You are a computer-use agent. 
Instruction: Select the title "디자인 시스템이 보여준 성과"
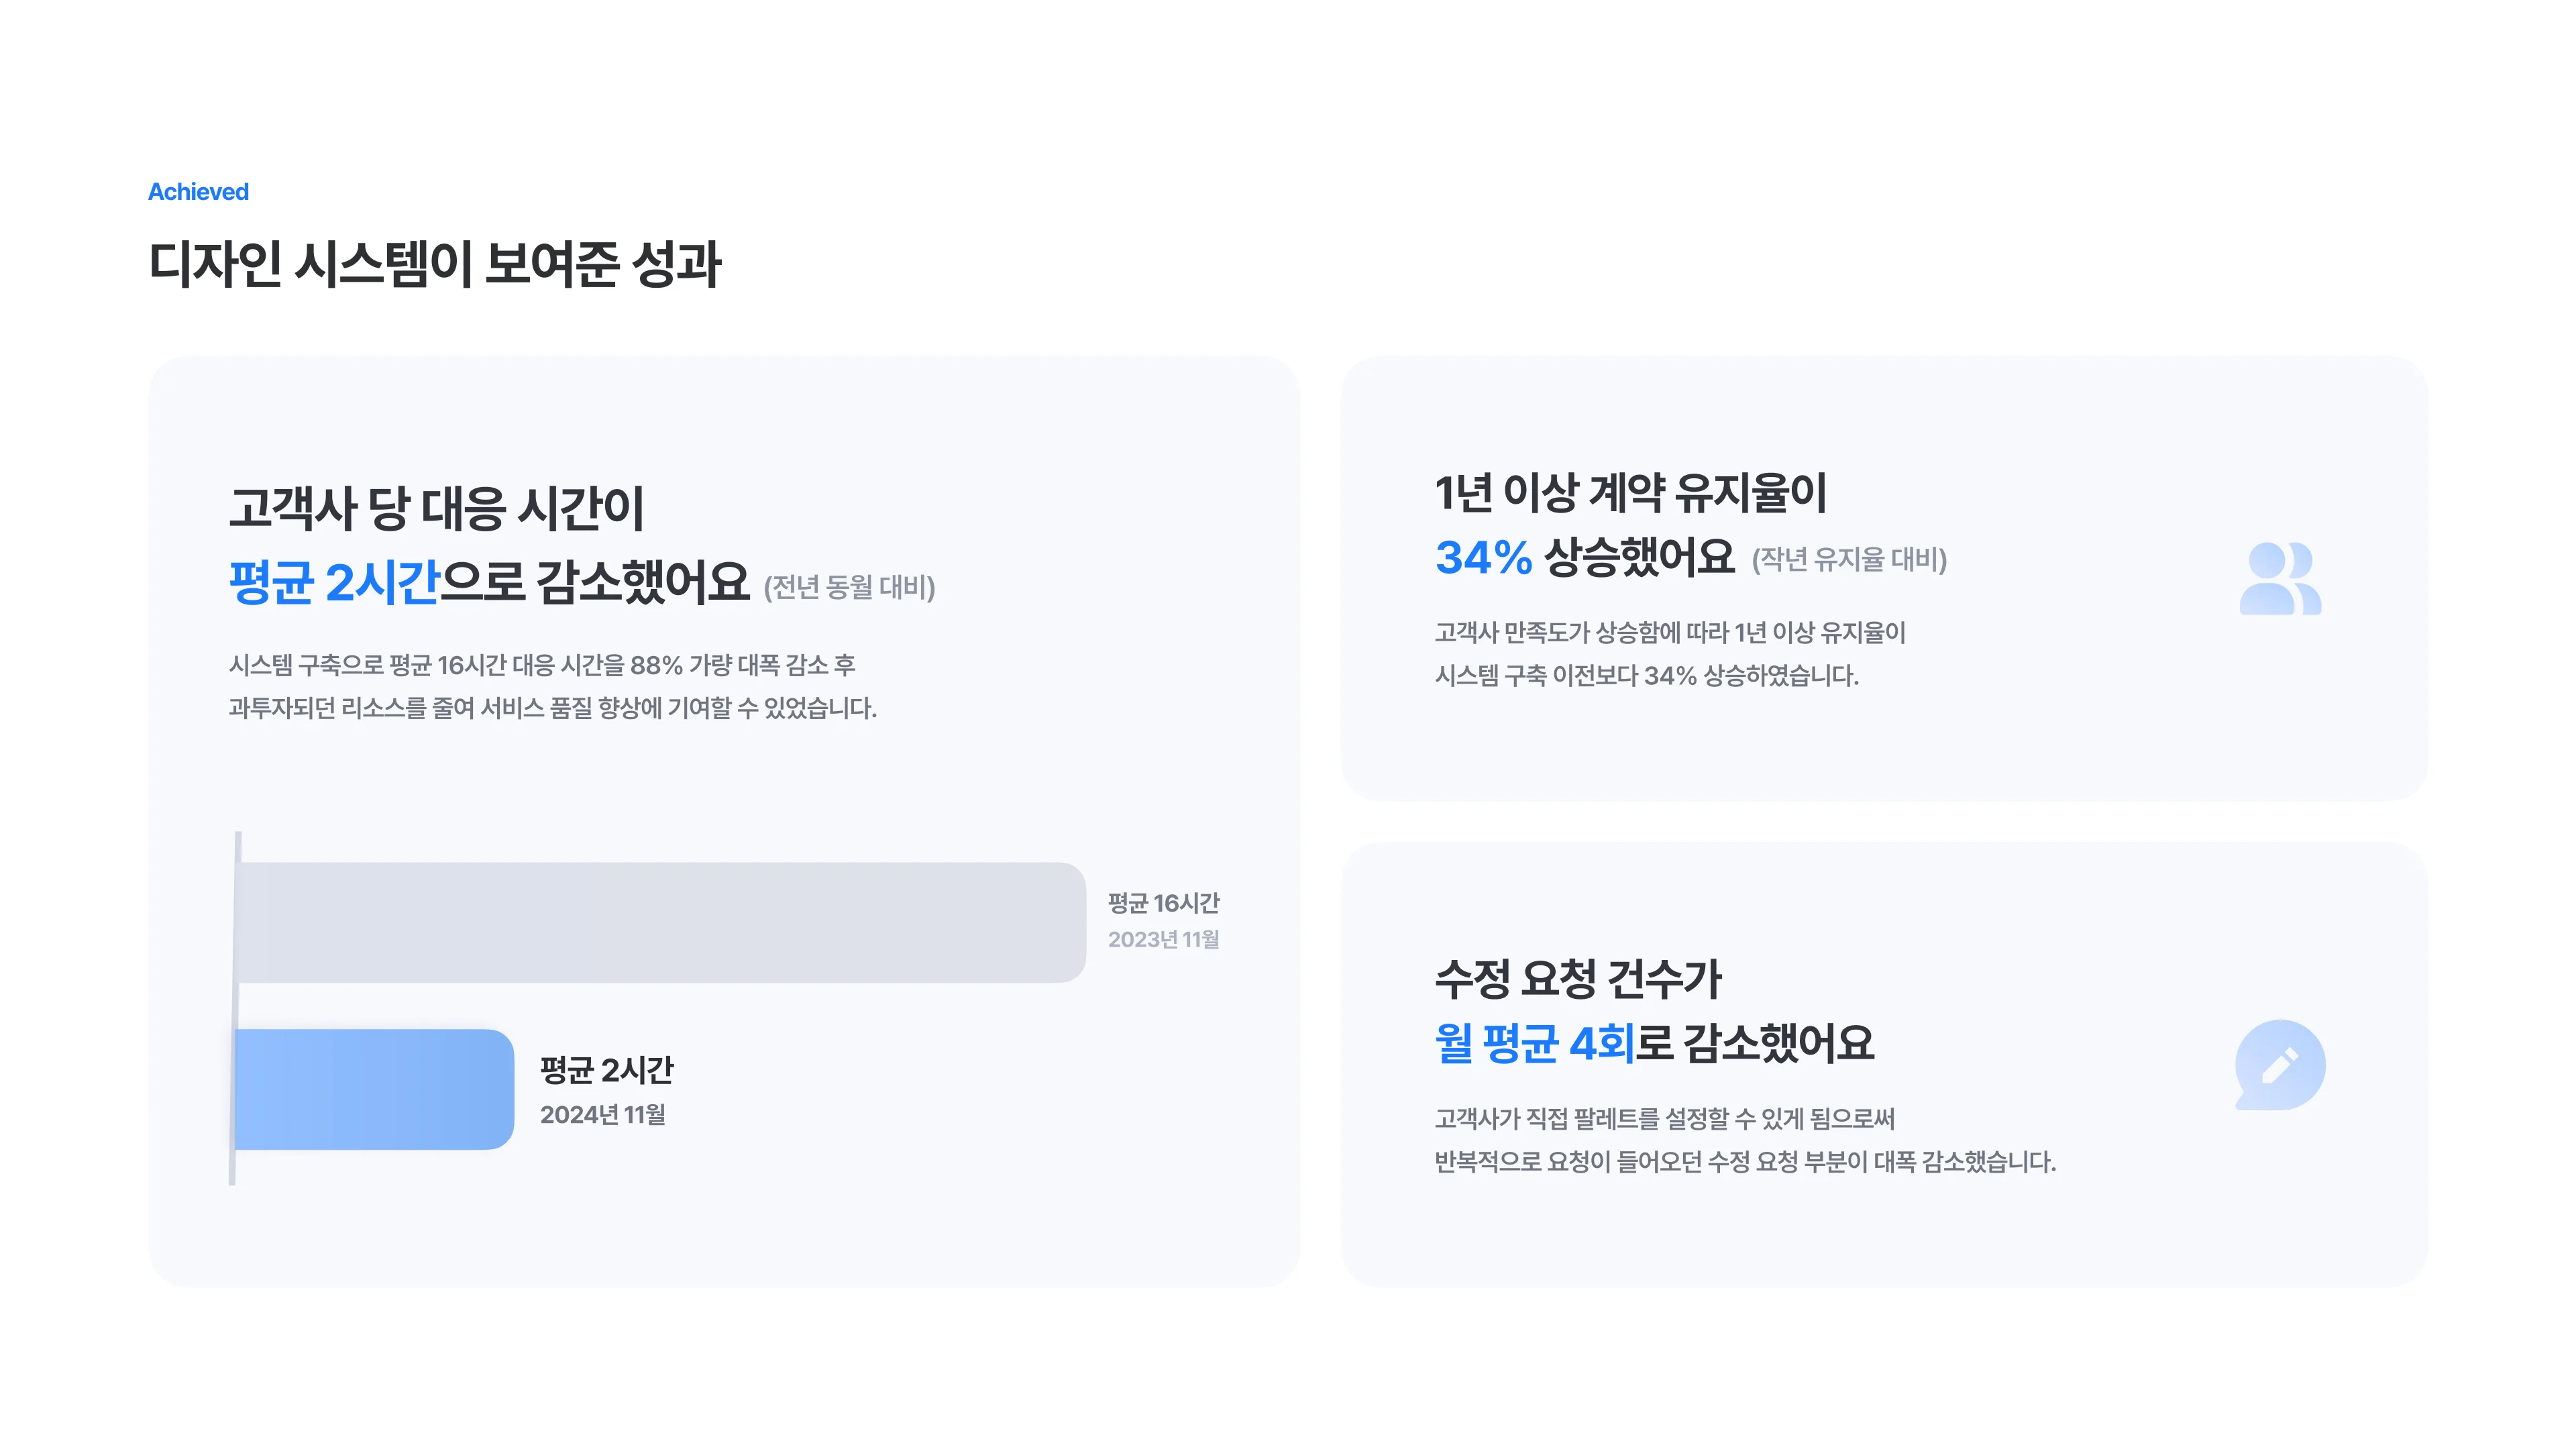[434, 265]
